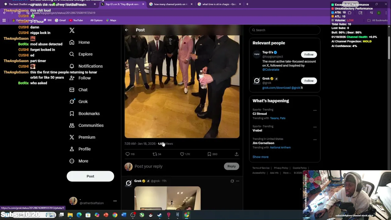This screenshot has height=220, width=391.
Task: Open Follow in the left sidebar
Action: tap(80, 78)
